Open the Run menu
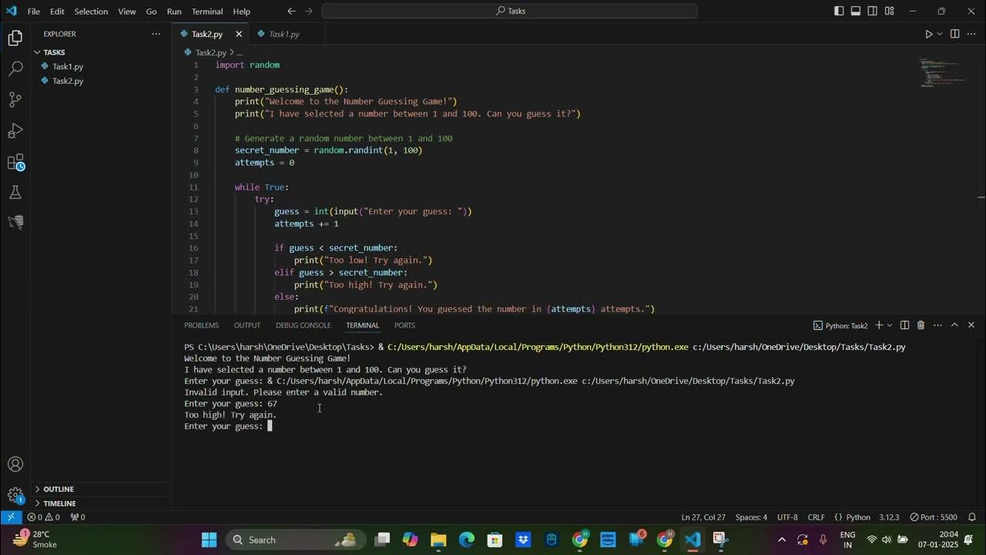This screenshot has width=986, height=555. pyautogui.click(x=174, y=12)
